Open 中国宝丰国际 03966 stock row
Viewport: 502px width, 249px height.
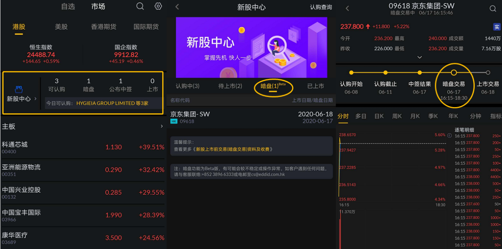click(x=83, y=215)
